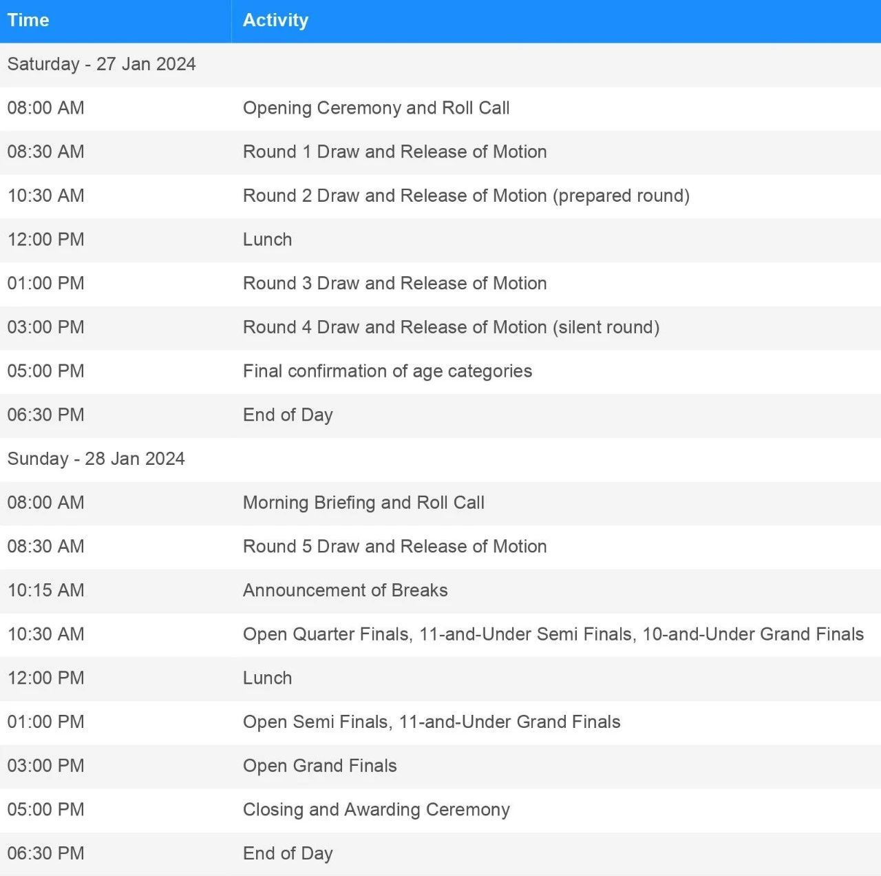Select the Round 4 silent round activity

click(x=451, y=327)
